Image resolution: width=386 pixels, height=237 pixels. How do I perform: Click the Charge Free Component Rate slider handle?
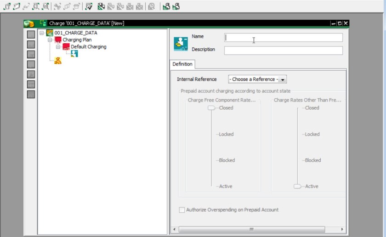pos(211,108)
